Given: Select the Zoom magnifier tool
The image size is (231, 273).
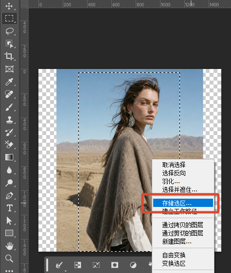Looking at the screenshot, I should click(9, 258).
